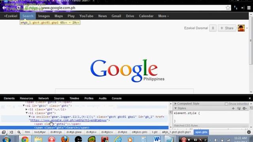Collapse the ol#gbzc node

(x=24, y=106)
